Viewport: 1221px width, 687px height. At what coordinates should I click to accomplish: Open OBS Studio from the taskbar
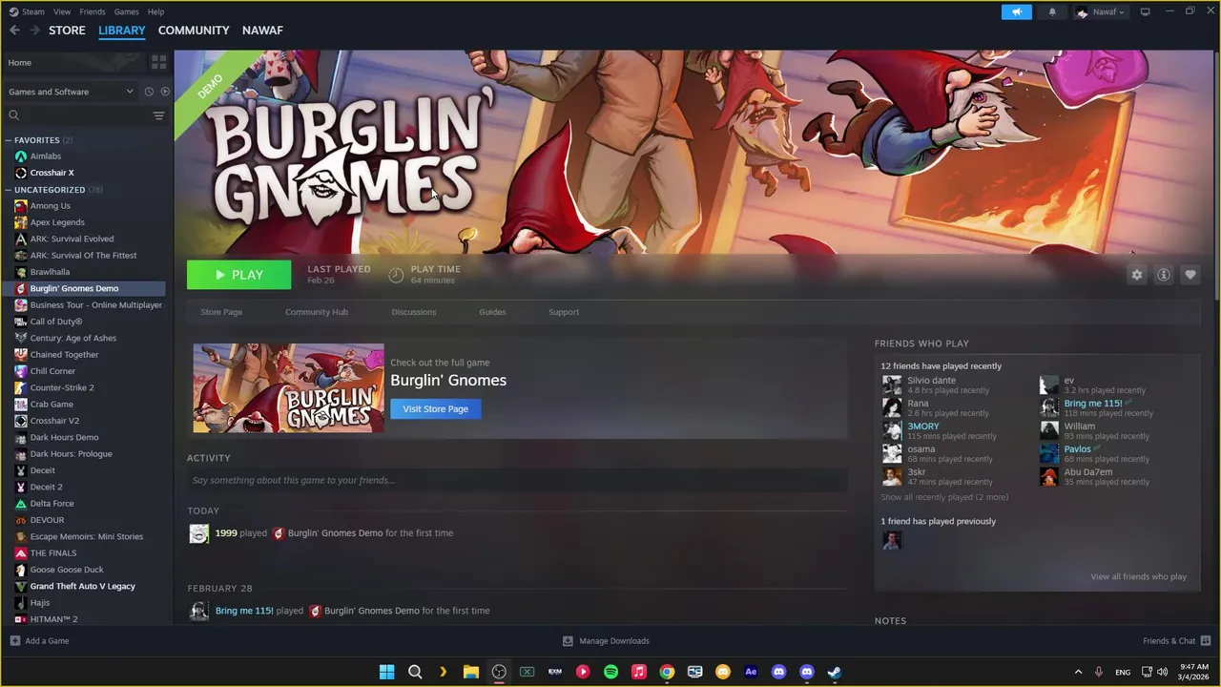coord(499,672)
